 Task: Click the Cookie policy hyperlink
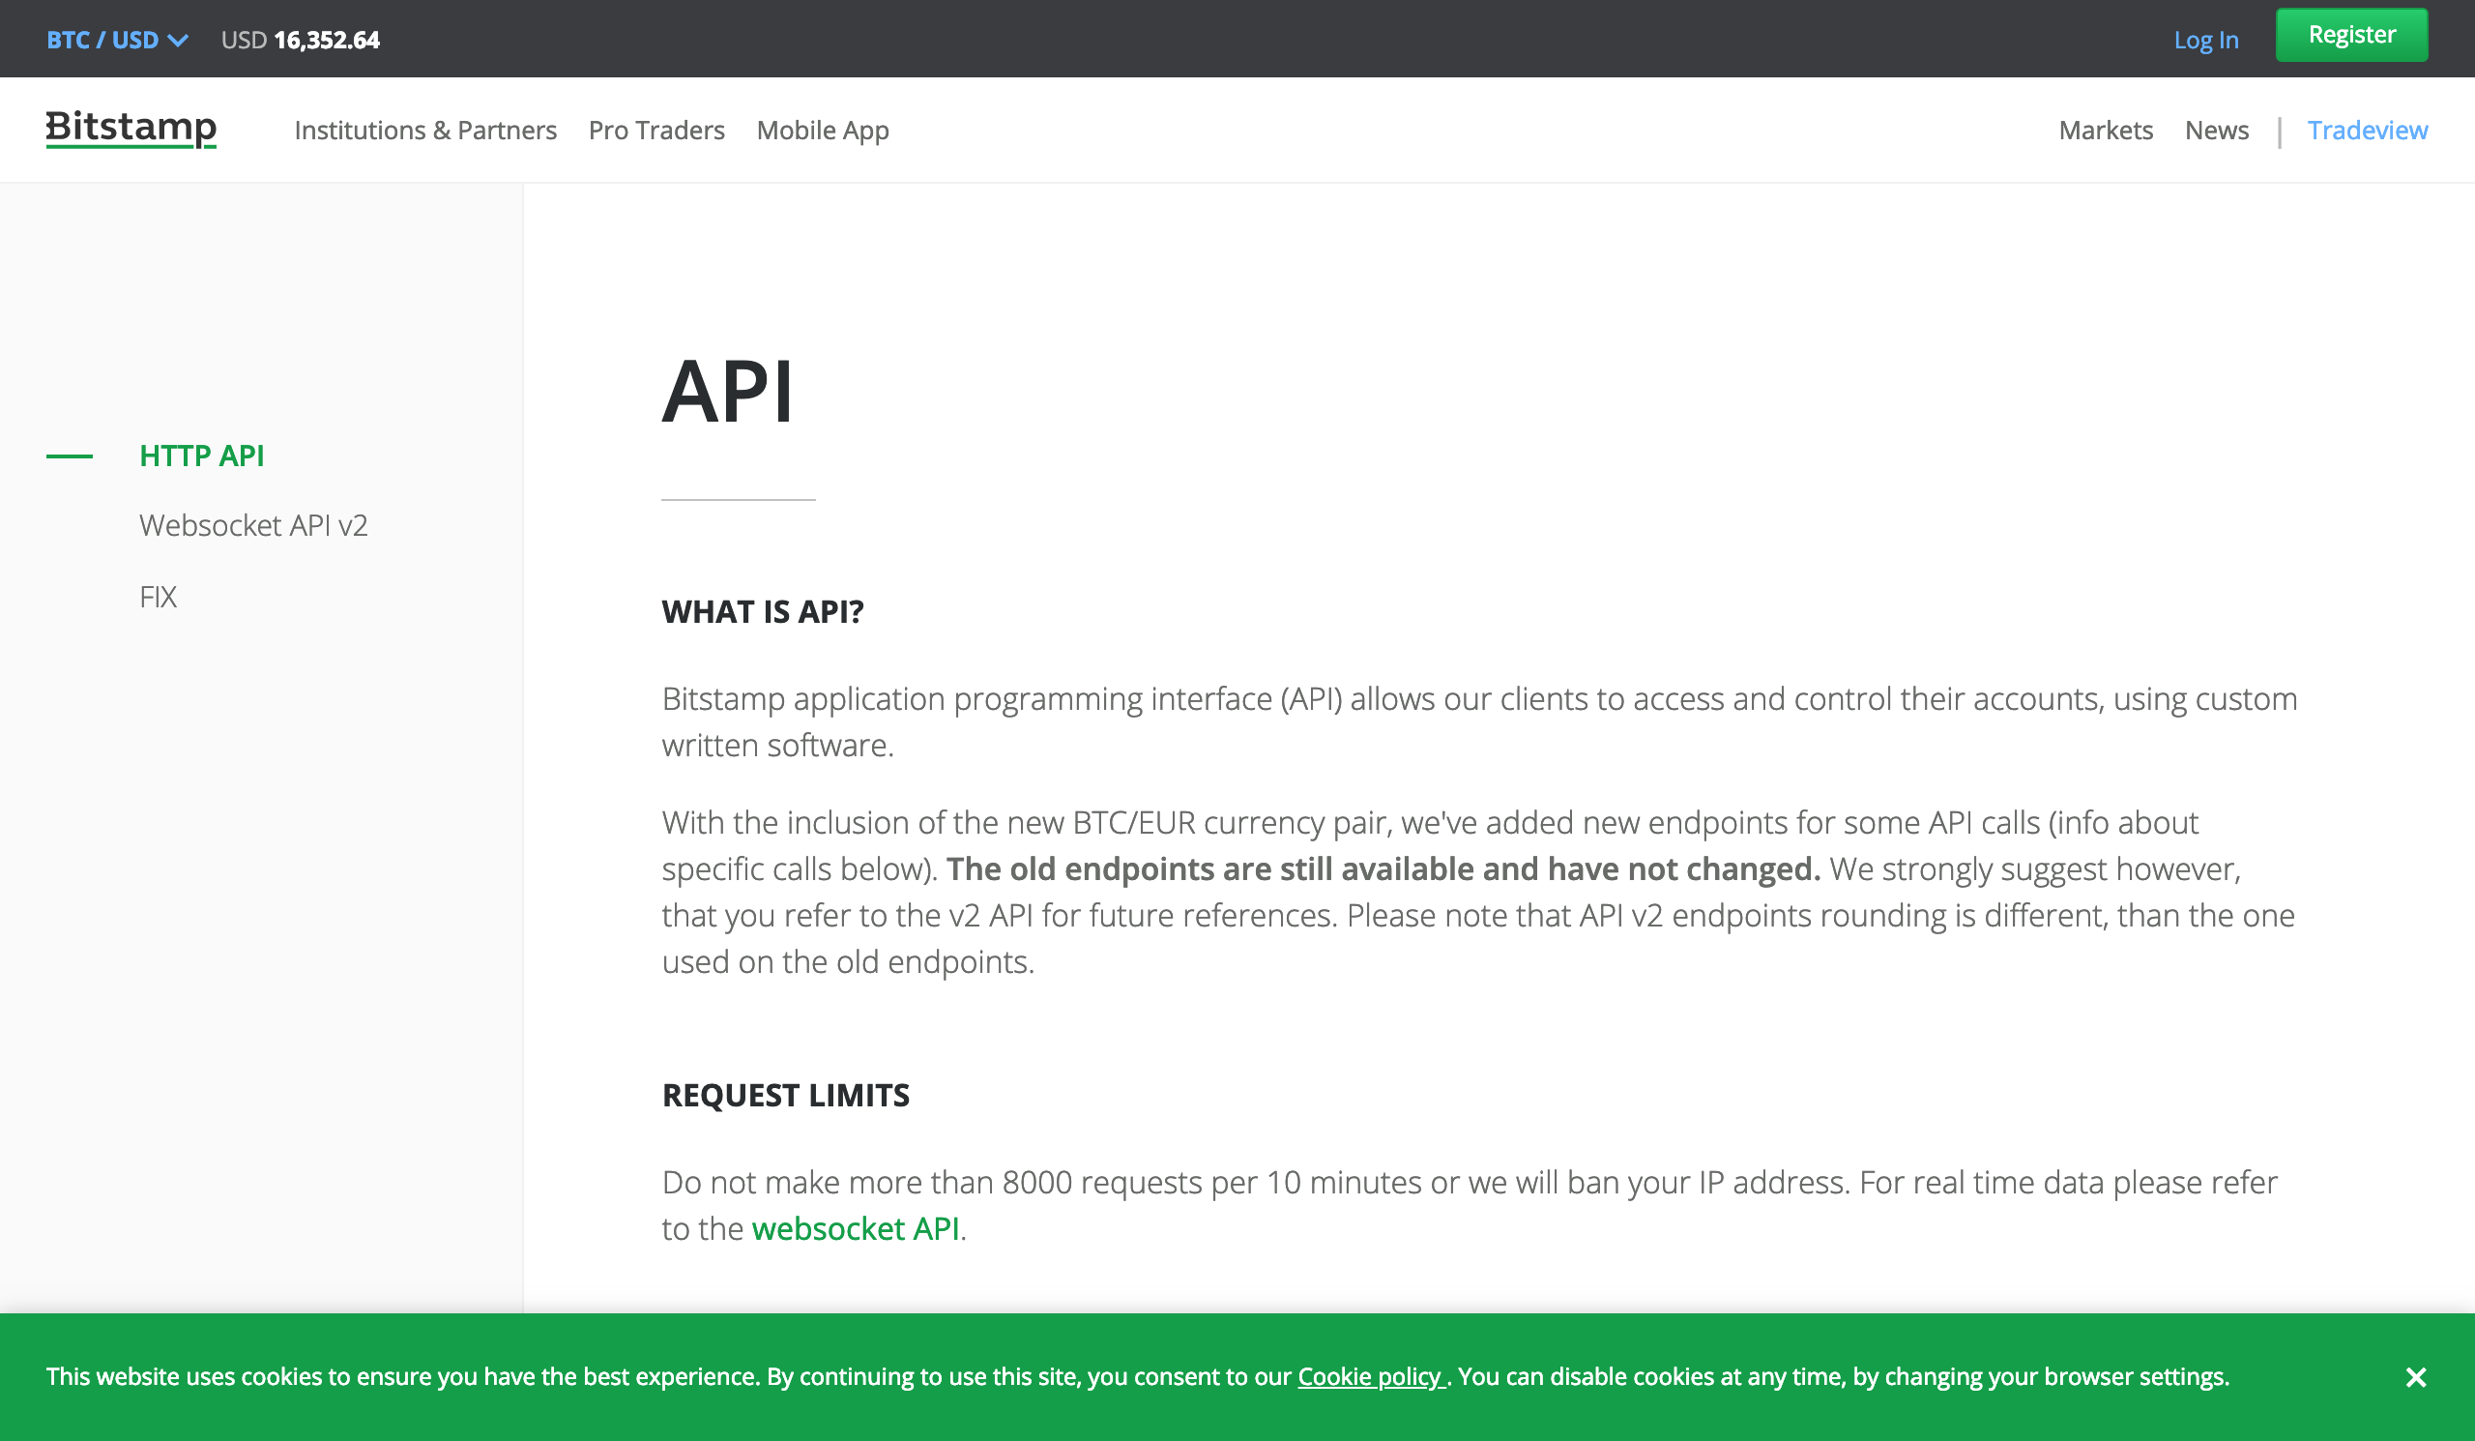coord(1371,1376)
